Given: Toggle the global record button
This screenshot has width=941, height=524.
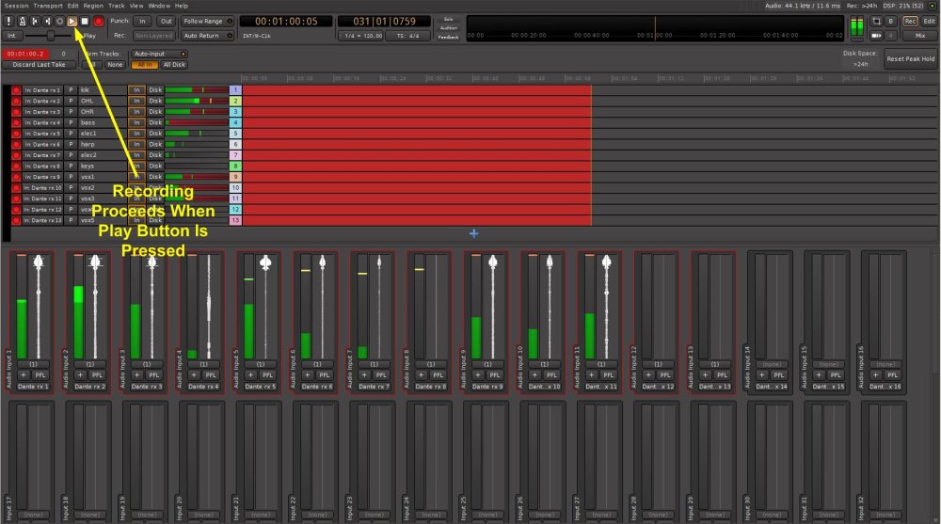Looking at the screenshot, I should point(98,21).
